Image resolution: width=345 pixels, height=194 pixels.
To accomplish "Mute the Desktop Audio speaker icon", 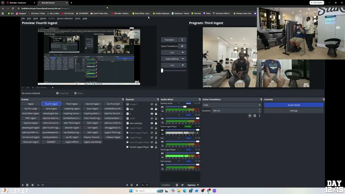I will pyautogui.click(x=162, y=107).
